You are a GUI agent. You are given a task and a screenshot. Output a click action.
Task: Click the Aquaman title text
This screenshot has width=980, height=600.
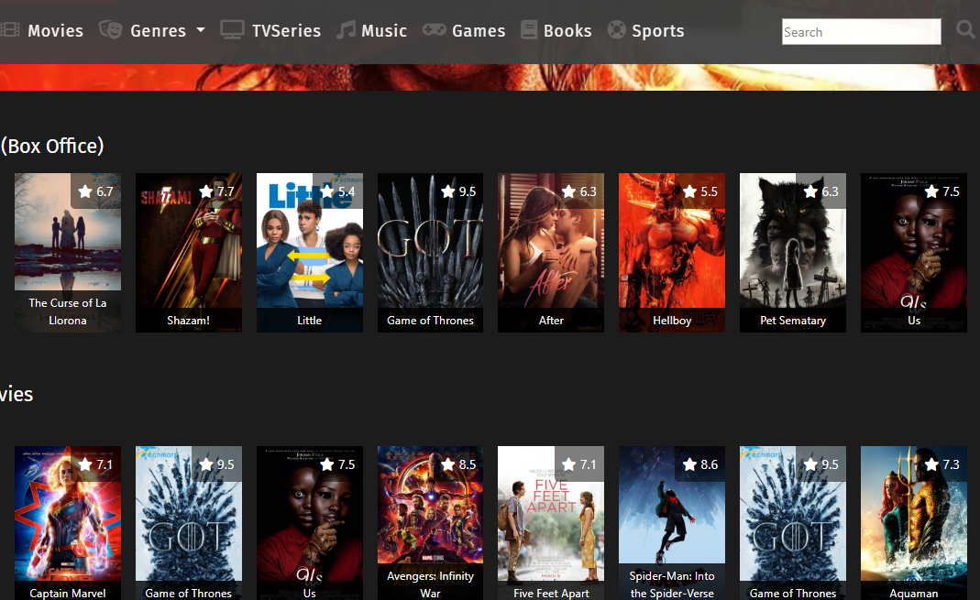click(914, 594)
